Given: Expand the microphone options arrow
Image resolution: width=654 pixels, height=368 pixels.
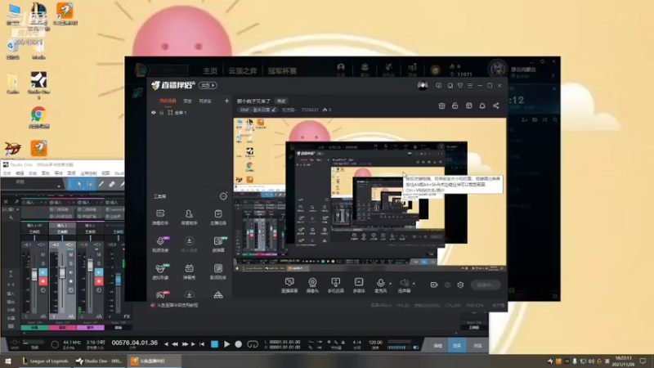Looking at the screenshot, I should [390, 284].
